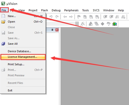Open the View menu
Image resolution: width=129 pixels, height=105 pixels.
coord(22,10)
